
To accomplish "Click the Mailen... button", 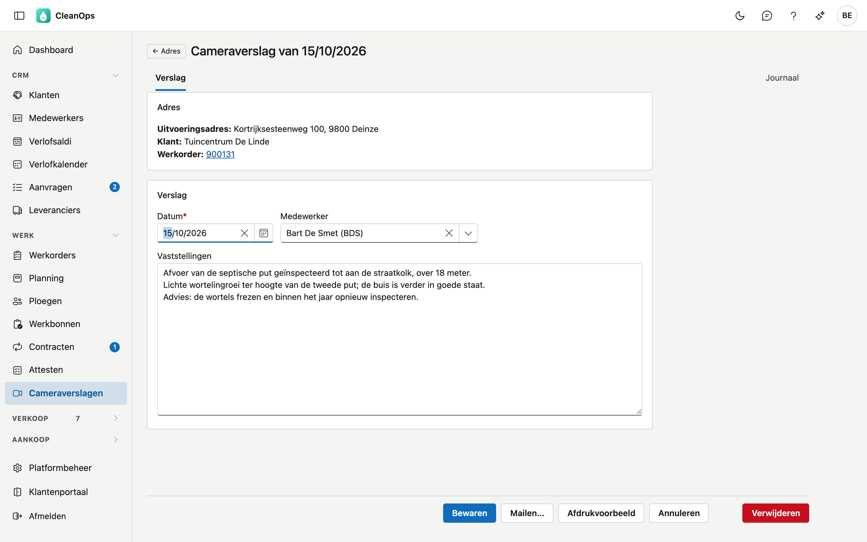I will tap(527, 513).
